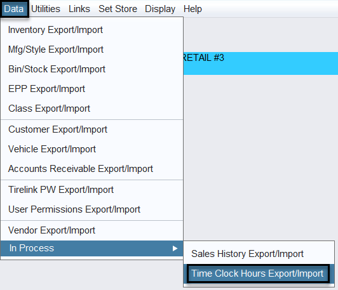Screen dimensions: 338x290
Task: Select Bin/Stock Export/Import
Action: 92,69
